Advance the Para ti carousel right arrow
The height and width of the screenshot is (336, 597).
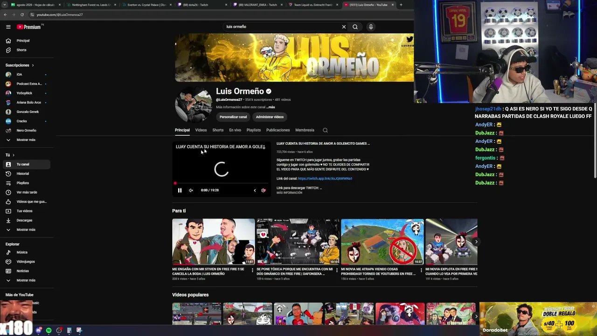(x=476, y=242)
